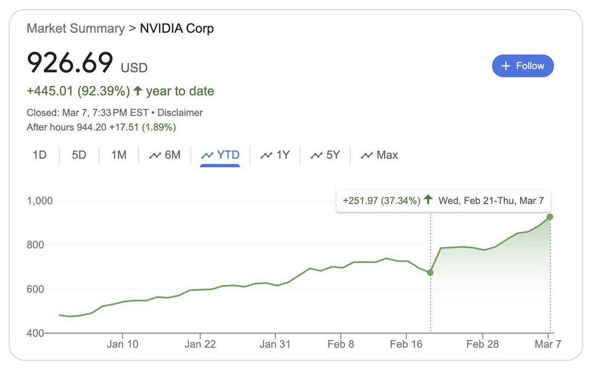Click the Mar 7 chart endpoint marker

[550, 217]
